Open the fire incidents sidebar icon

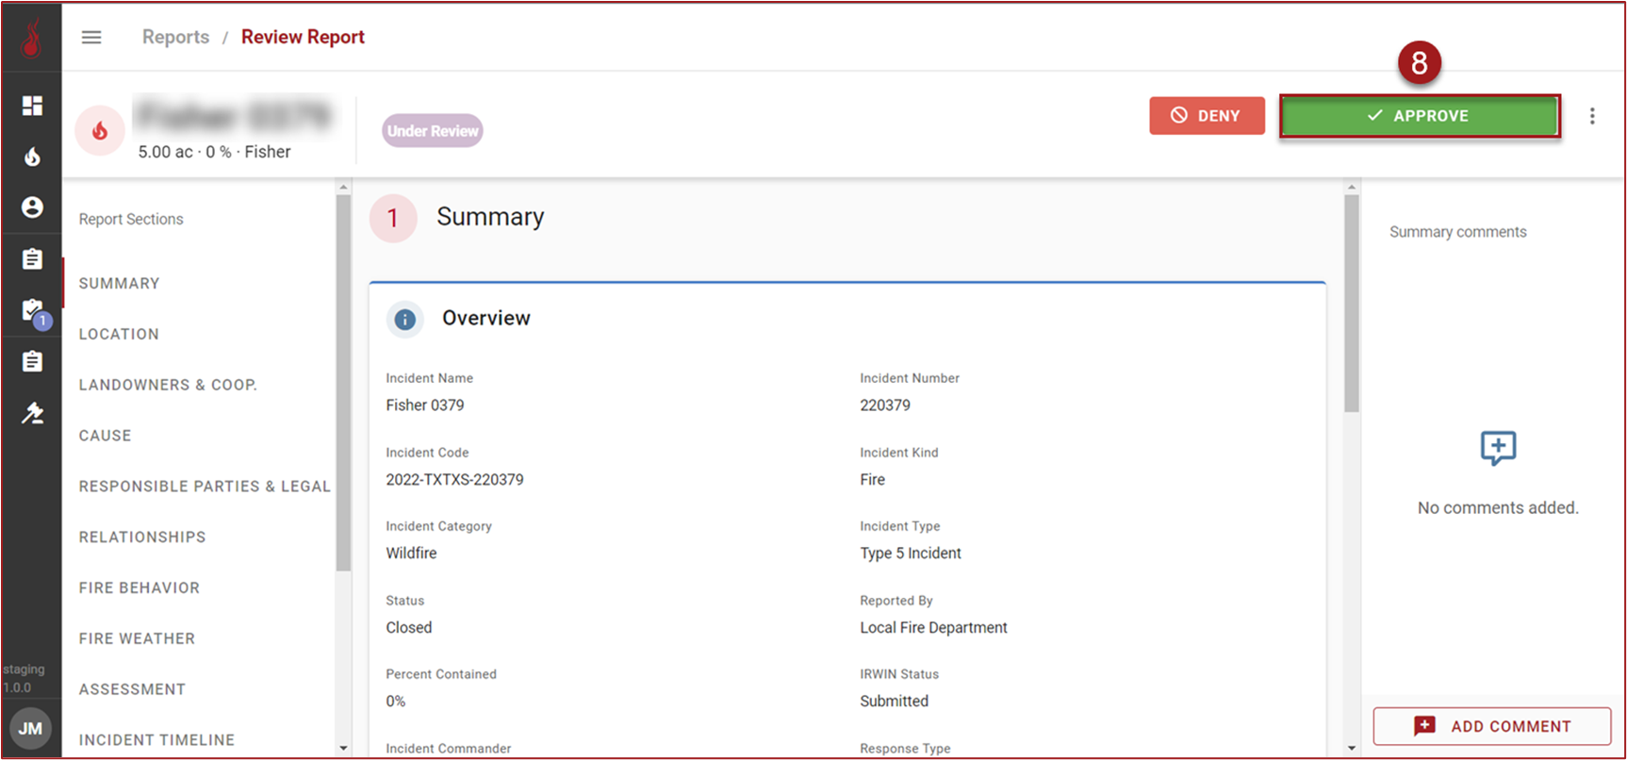(32, 157)
